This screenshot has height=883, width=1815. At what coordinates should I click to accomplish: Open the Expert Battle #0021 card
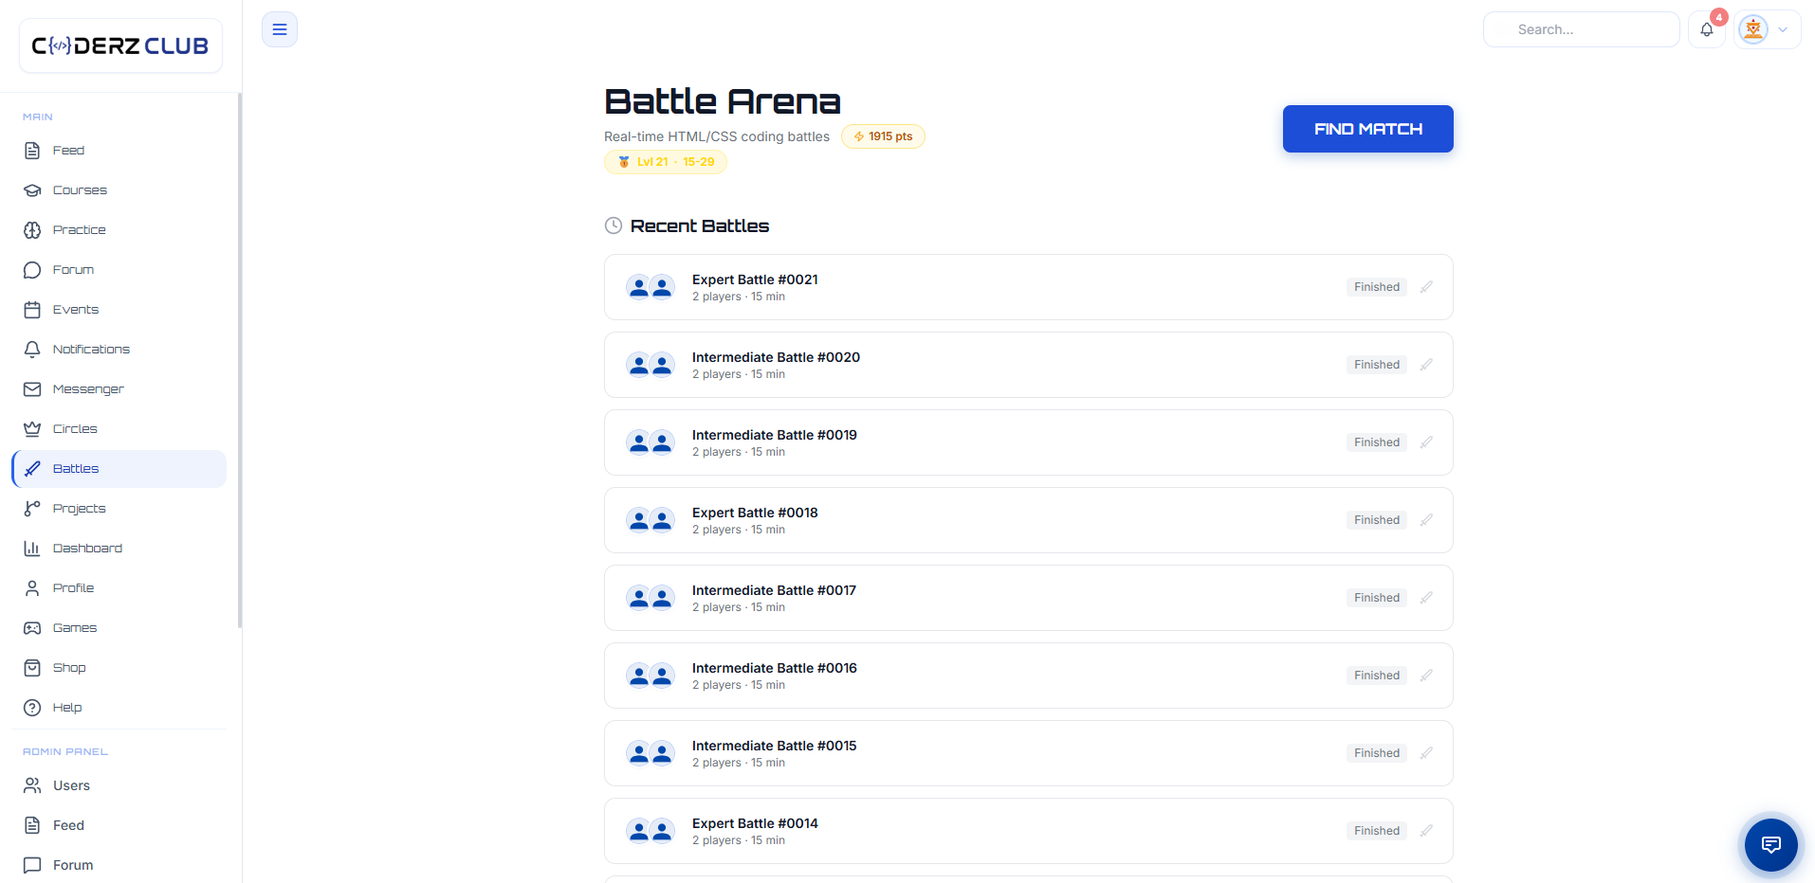point(1028,287)
